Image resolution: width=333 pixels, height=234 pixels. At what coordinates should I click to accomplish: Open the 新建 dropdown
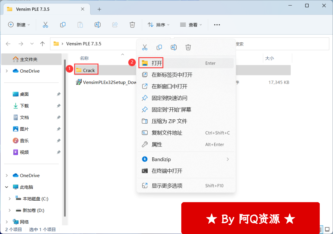click(x=19, y=25)
